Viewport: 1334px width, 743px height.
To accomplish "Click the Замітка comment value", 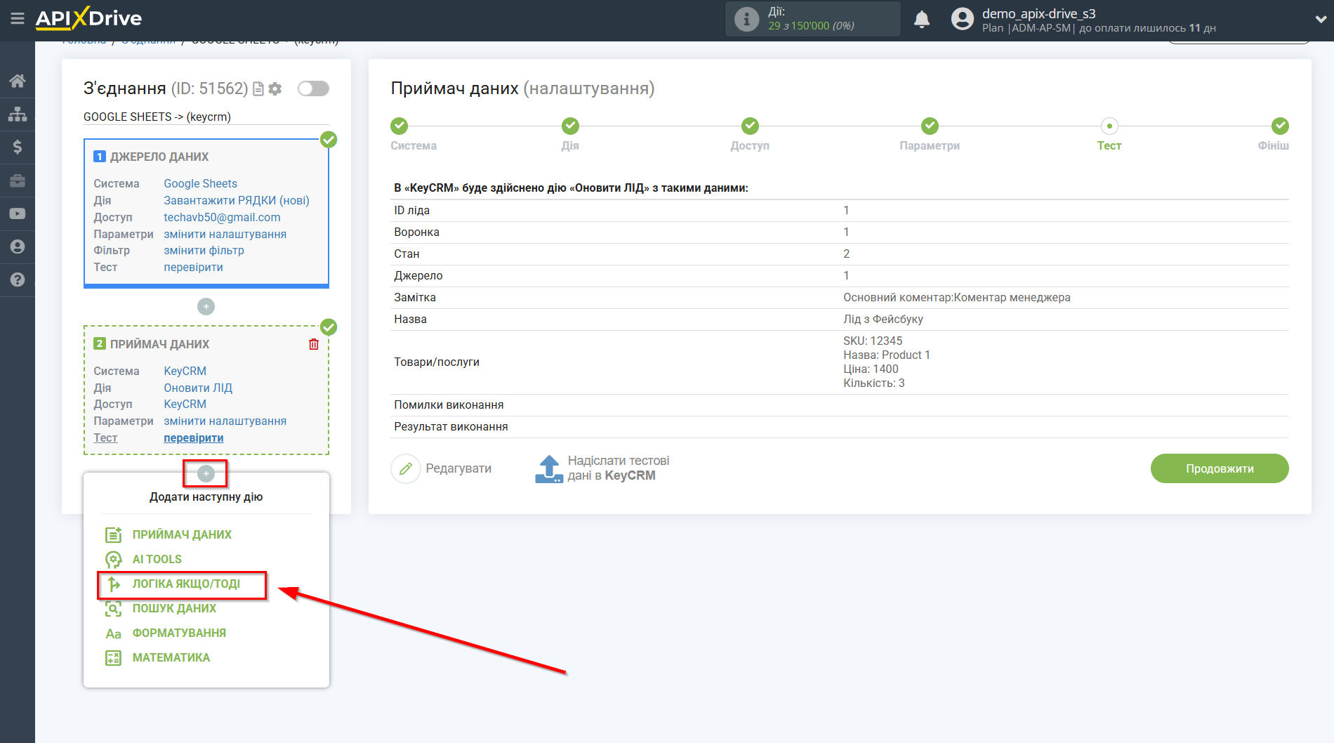I will (956, 297).
